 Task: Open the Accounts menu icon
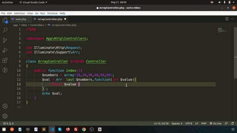5,106
